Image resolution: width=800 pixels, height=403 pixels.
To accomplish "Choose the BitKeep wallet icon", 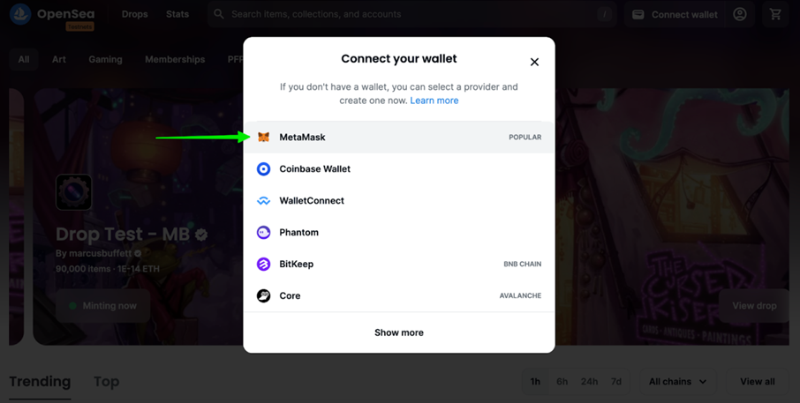I will [x=263, y=264].
